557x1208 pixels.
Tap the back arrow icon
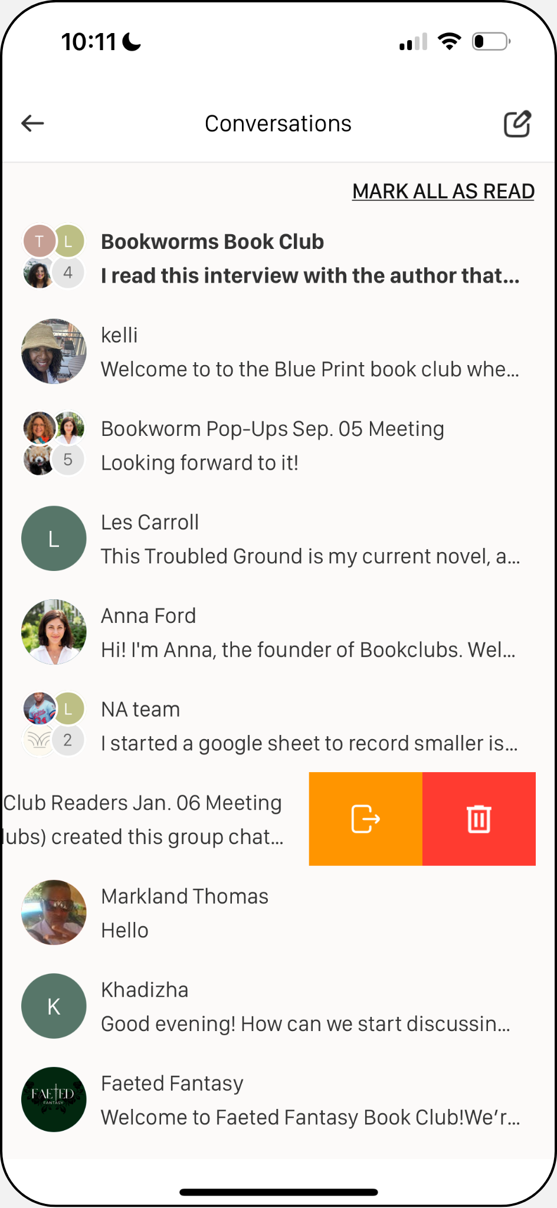point(33,123)
